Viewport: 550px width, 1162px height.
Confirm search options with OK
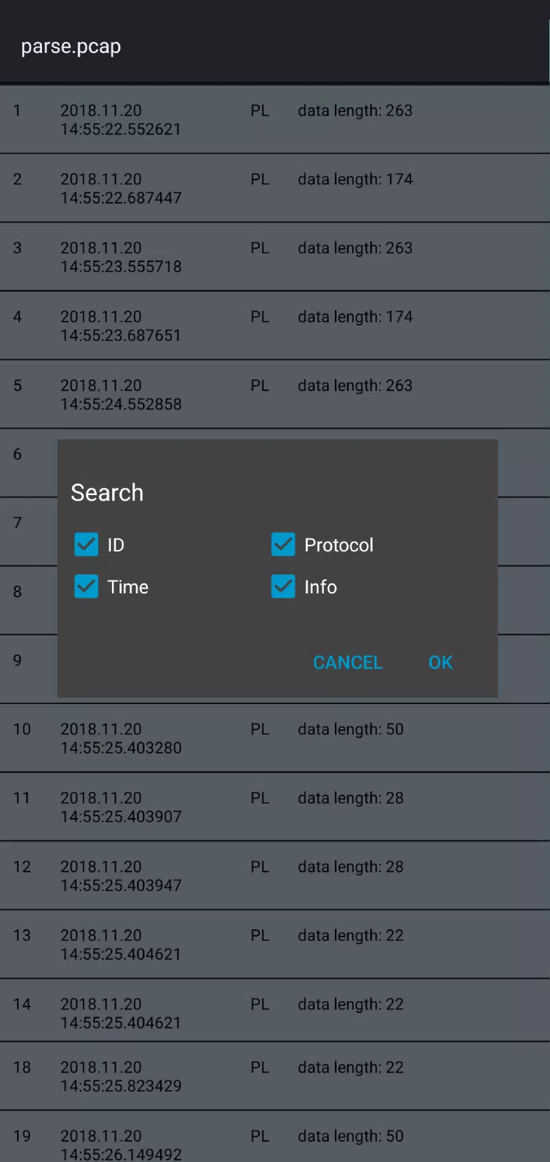pos(441,662)
